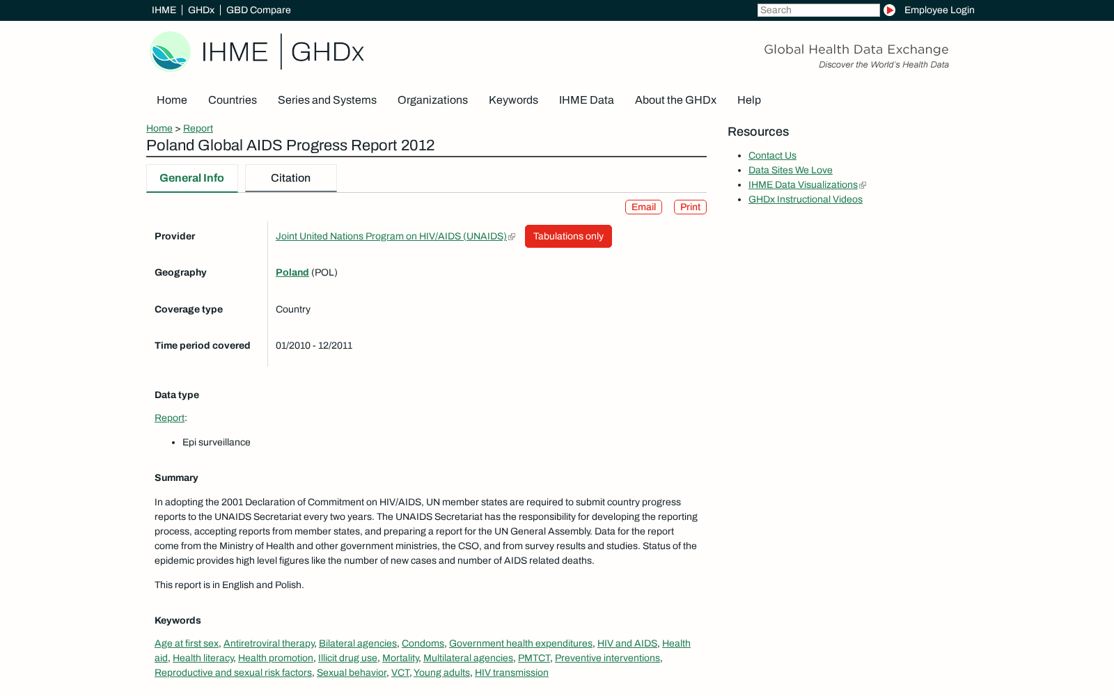Click the Print button
This screenshot has height=696, width=1114.
(x=690, y=207)
